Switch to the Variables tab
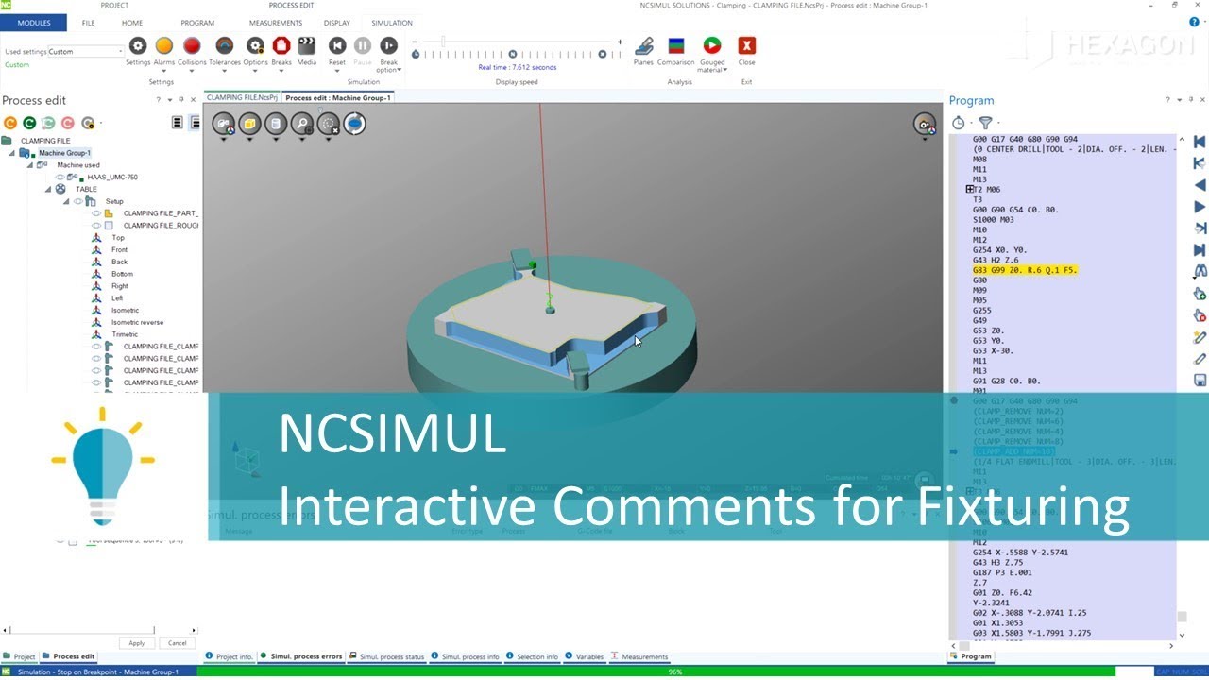The image size is (1209, 680). [x=584, y=656]
